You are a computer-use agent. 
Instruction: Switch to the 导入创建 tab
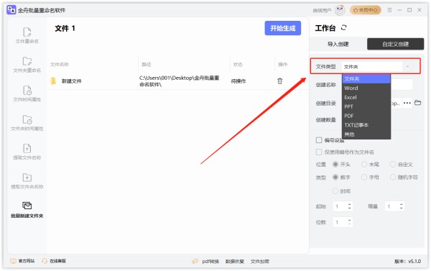pyautogui.click(x=338, y=44)
